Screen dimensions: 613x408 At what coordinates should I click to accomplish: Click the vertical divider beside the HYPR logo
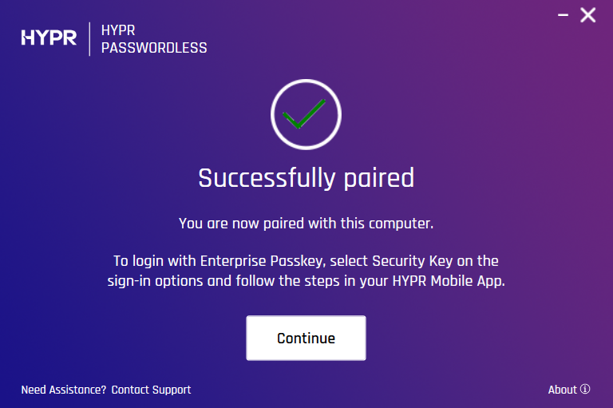(x=89, y=38)
